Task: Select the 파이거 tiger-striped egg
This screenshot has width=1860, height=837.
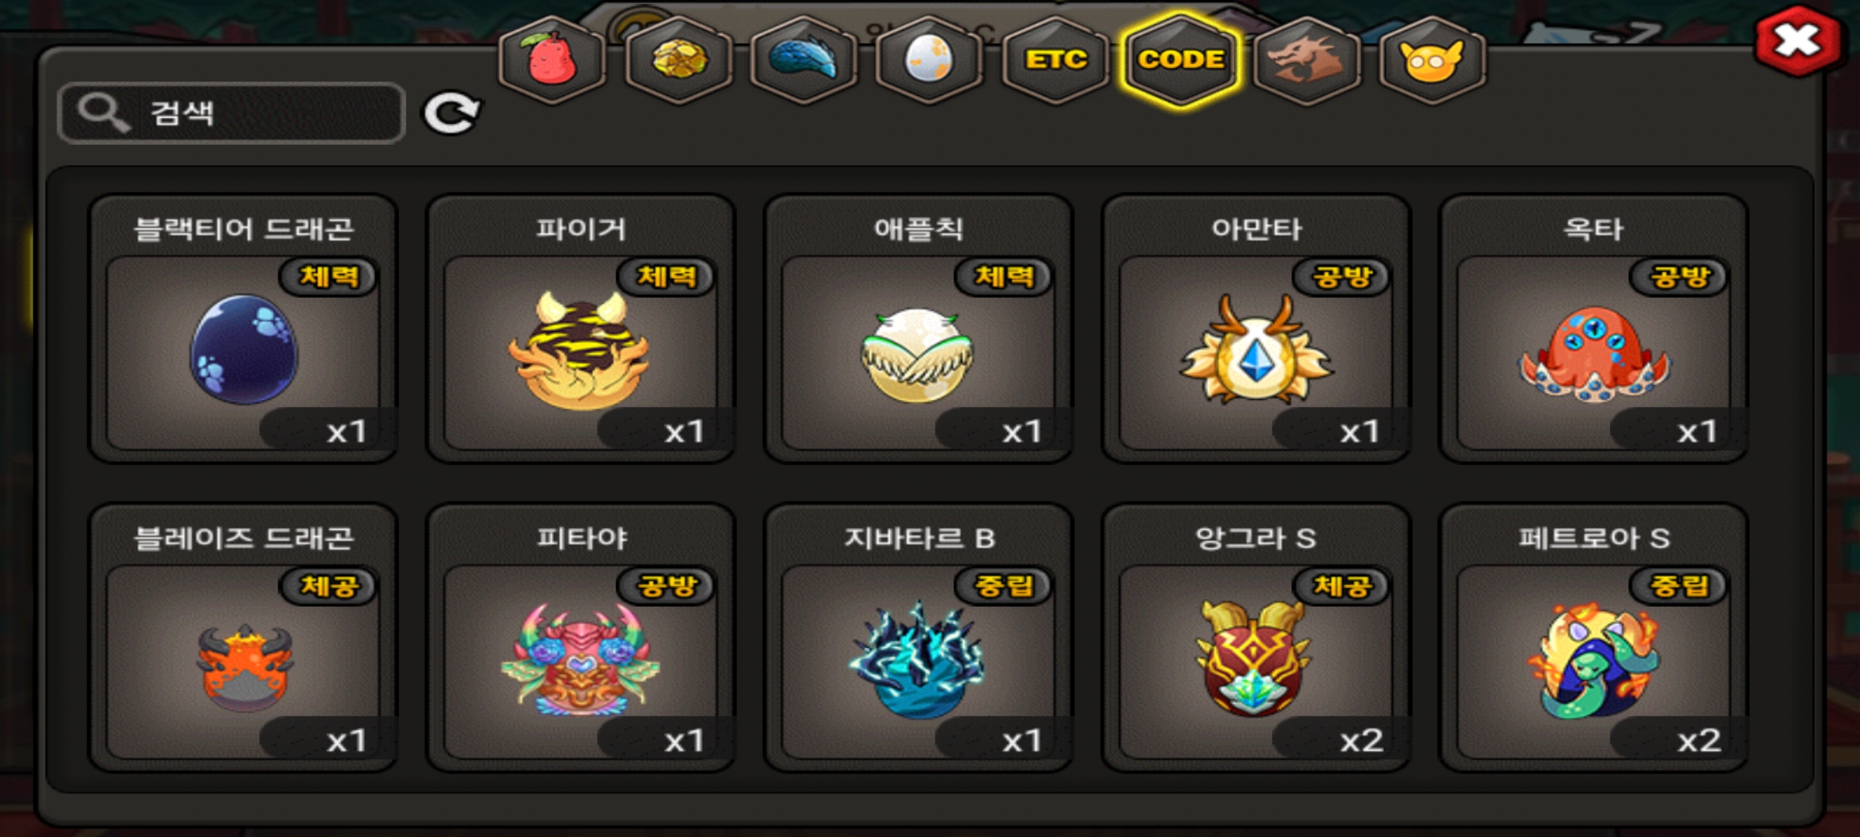Action: pos(581,329)
